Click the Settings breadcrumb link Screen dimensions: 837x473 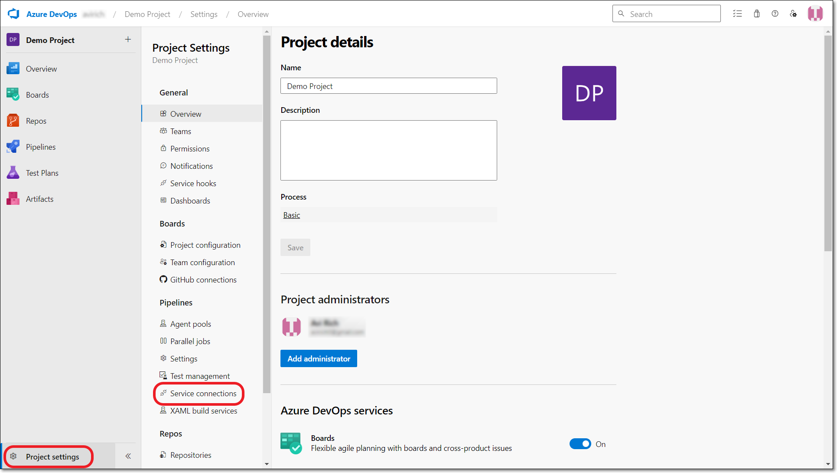tap(204, 14)
